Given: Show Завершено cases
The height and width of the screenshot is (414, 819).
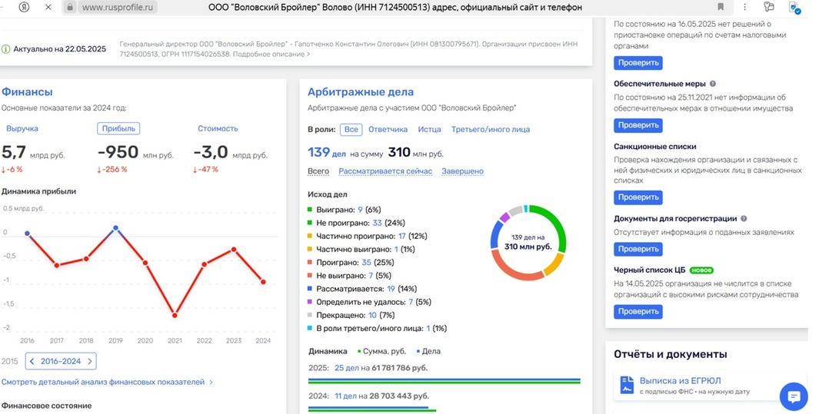Looking at the screenshot, I should (x=462, y=171).
